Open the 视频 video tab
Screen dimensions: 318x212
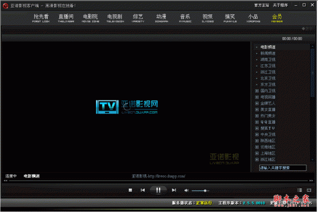click(207, 18)
